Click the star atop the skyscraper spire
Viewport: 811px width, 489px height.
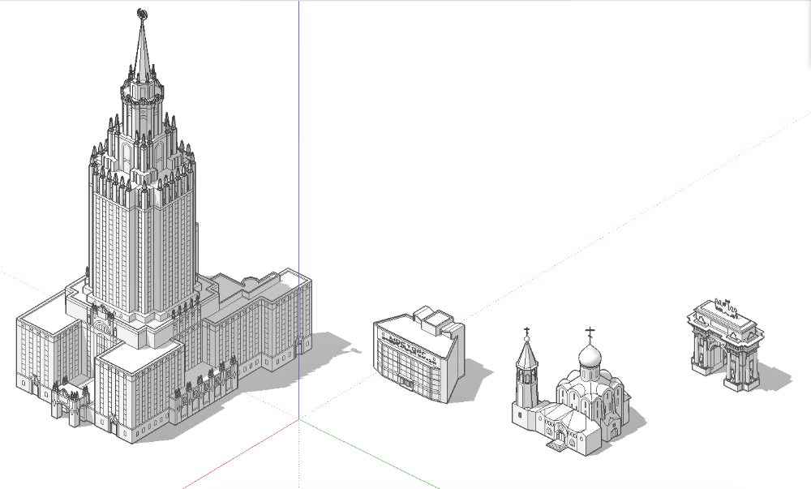click(x=141, y=13)
